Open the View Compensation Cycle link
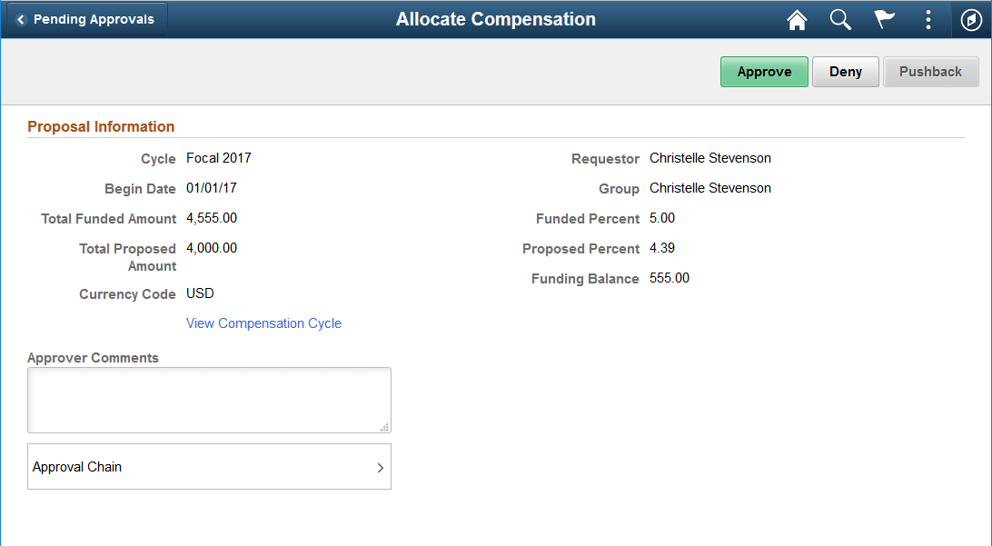 (x=263, y=323)
